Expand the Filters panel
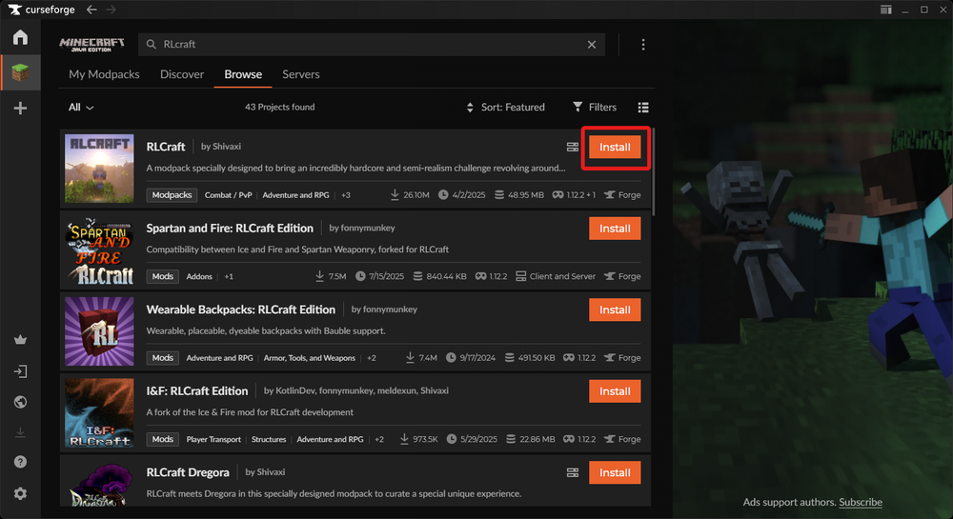953x519 pixels. (x=595, y=108)
